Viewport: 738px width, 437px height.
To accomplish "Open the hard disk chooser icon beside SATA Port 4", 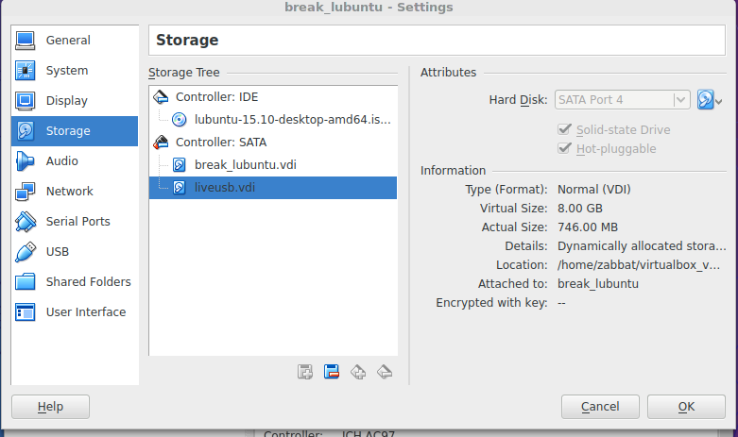I will pyautogui.click(x=706, y=100).
